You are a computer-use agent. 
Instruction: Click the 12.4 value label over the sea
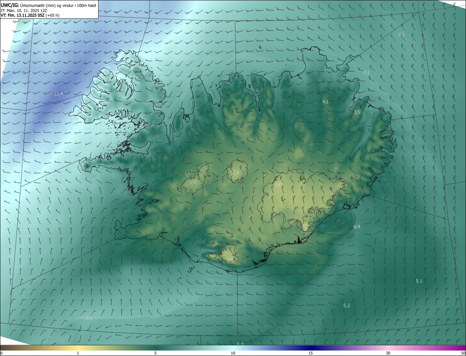point(58,94)
